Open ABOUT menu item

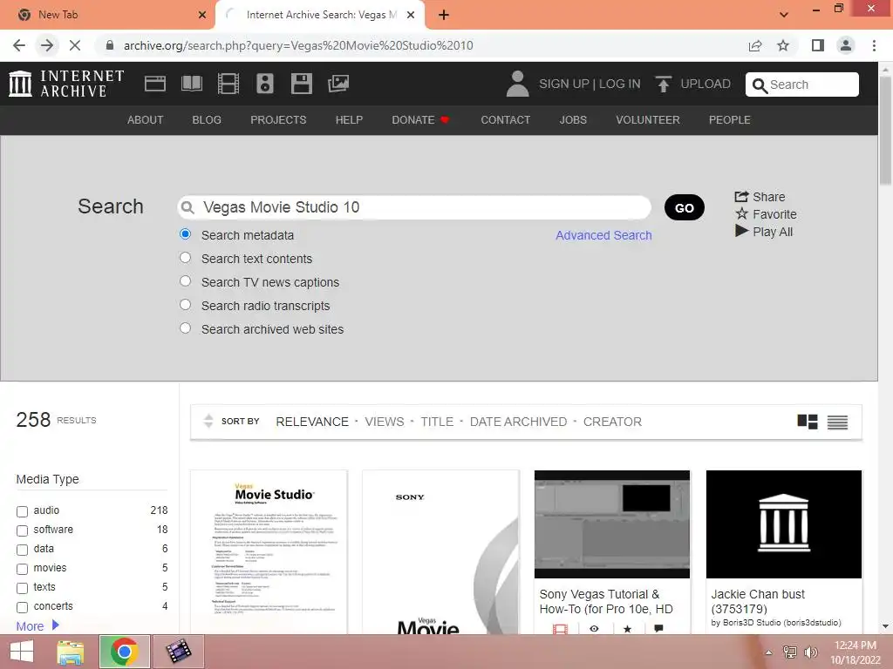146,120
